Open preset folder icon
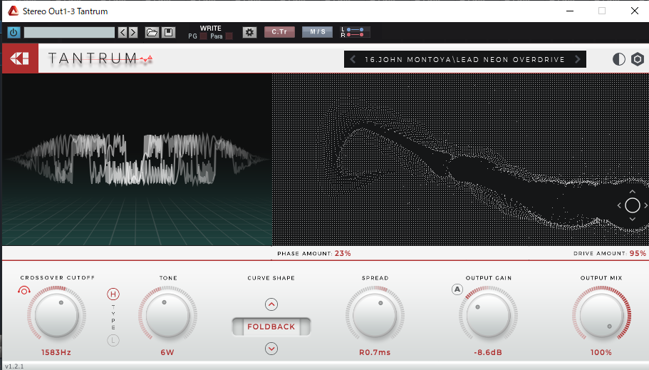This screenshot has width=649, height=370. point(152,32)
